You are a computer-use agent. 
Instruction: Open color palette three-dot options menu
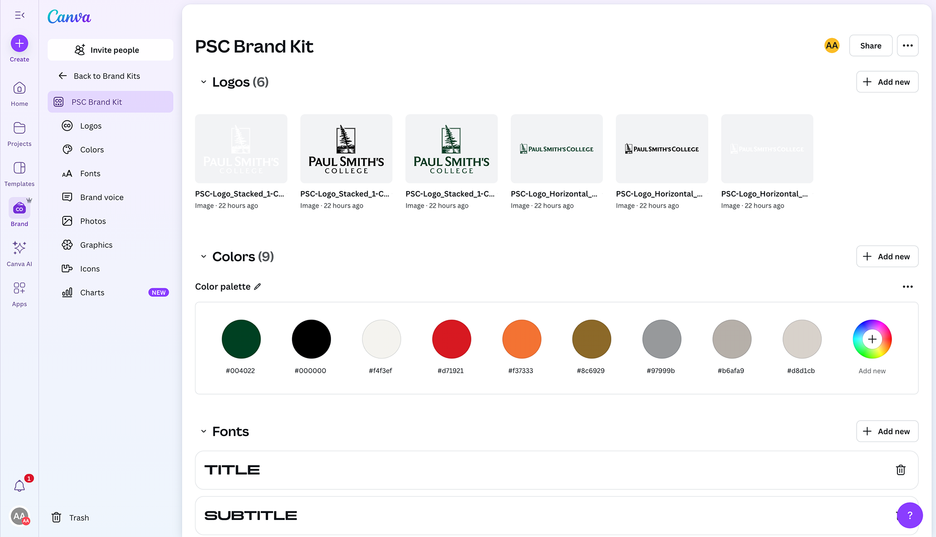pos(907,287)
